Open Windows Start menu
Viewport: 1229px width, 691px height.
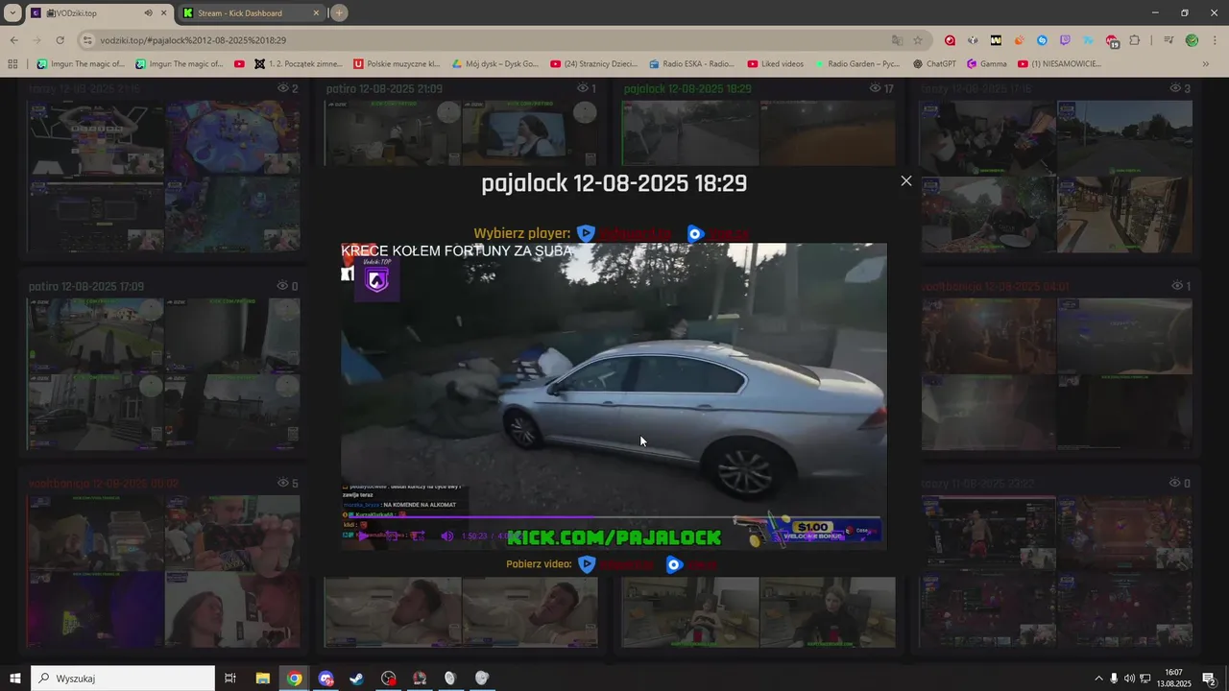(15, 678)
